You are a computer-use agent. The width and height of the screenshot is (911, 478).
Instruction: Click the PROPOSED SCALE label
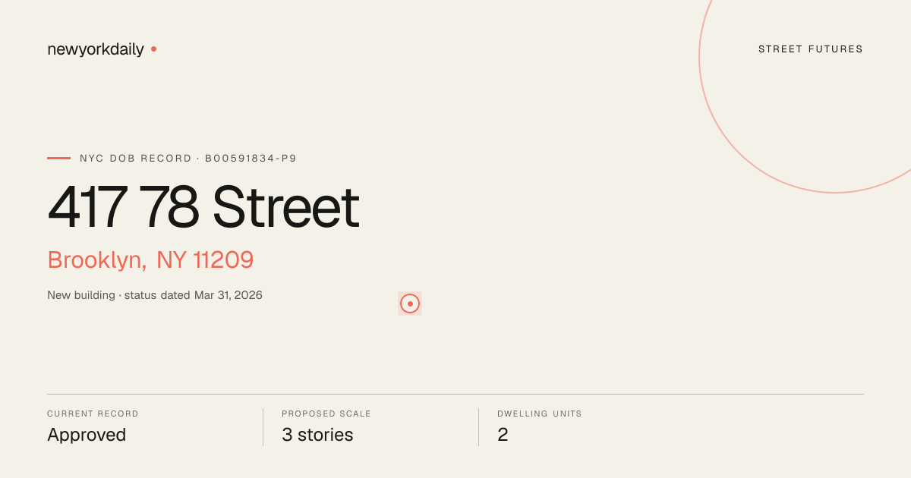point(326,414)
